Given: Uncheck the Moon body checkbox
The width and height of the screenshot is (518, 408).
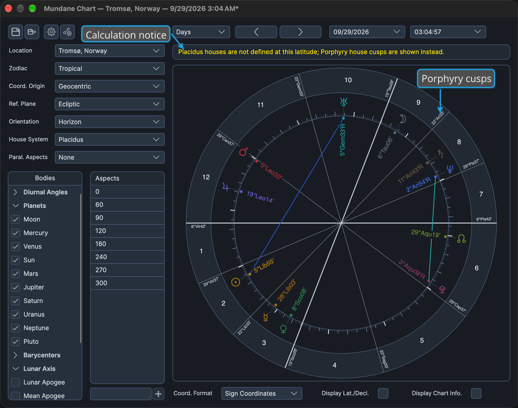Looking at the screenshot, I should 16,219.
